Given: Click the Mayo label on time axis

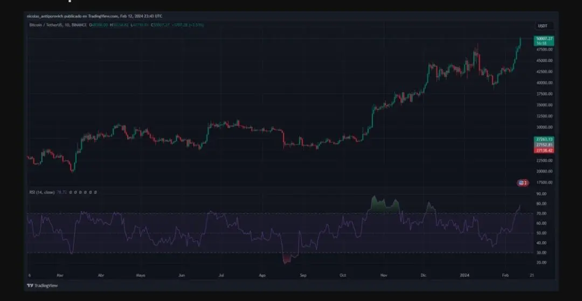Looking at the screenshot, I should [141, 275].
